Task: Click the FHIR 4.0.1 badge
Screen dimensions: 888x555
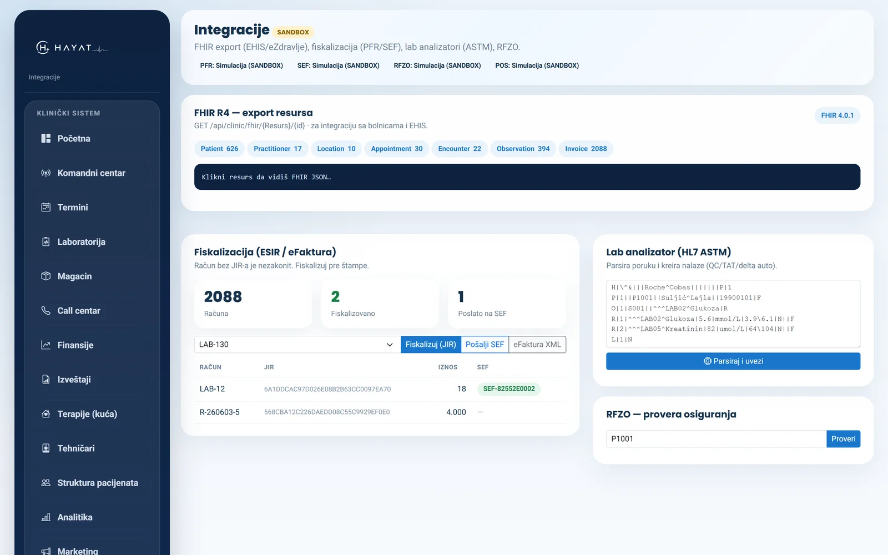Action: click(837, 115)
